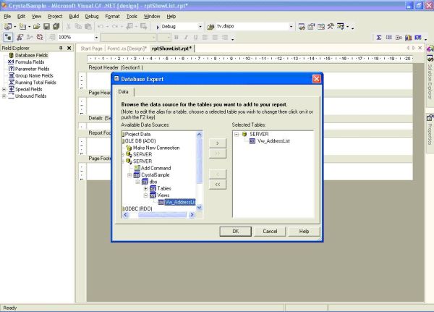This screenshot has width=434, height=312.
Task: Open the tv.dispo find combo dropdown
Action: click(291, 27)
